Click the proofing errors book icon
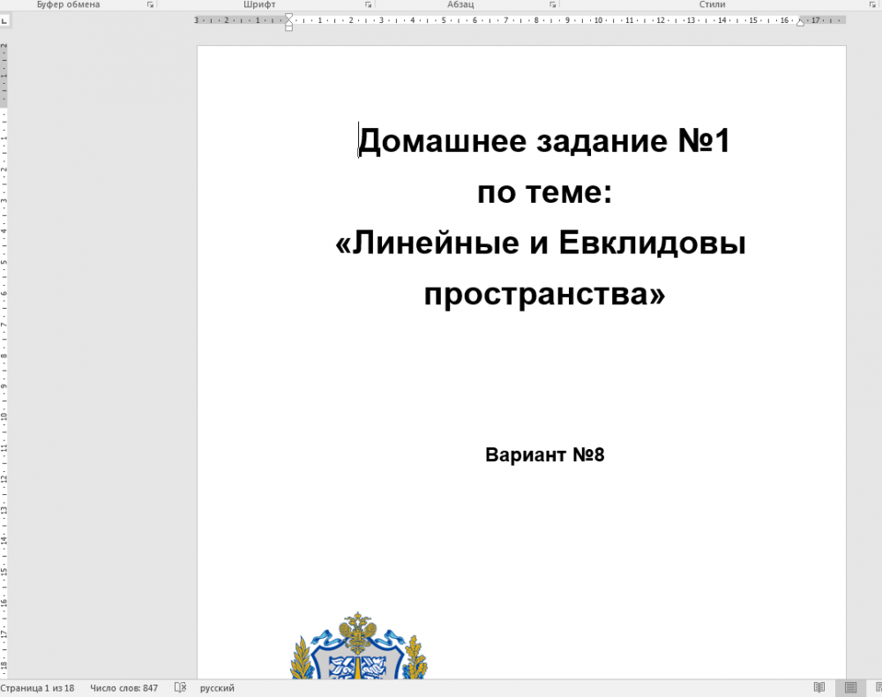 pyautogui.click(x=180, y=688)
